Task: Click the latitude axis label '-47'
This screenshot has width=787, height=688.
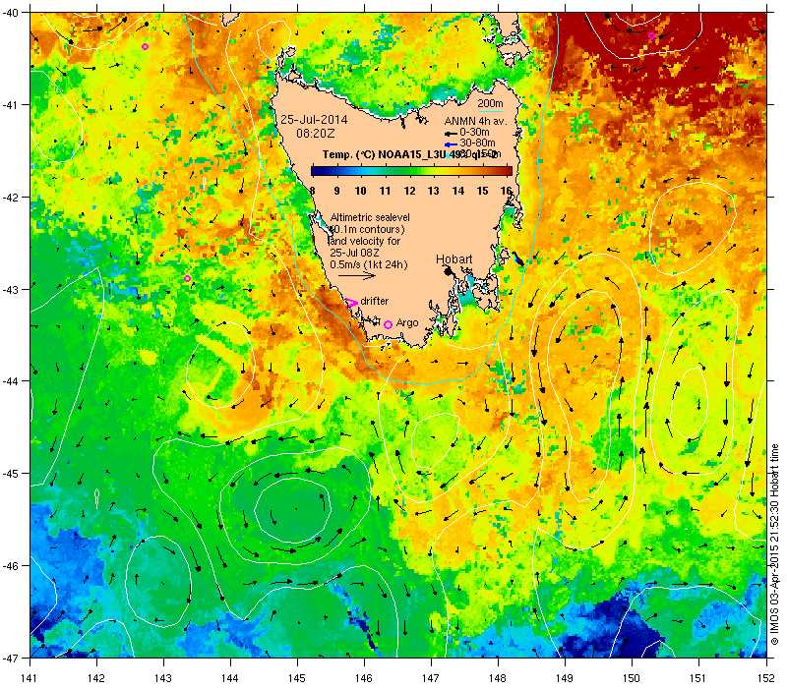Action: click(x=10, y=658)
